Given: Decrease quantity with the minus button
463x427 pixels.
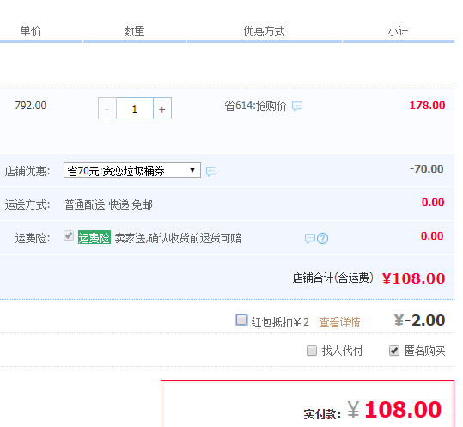Looking at the screenshot, I should [x=107, y=108].
